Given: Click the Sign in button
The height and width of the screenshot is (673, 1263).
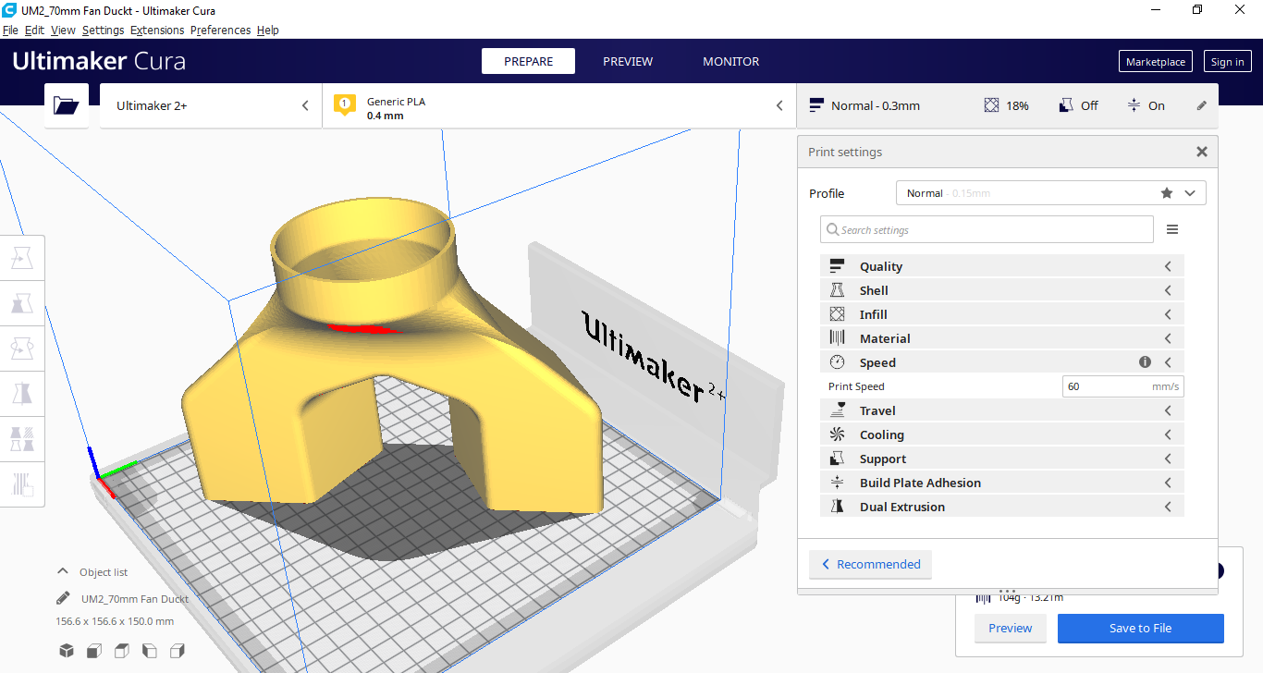Looking at the screenshot, I should tap(1227, 62).
